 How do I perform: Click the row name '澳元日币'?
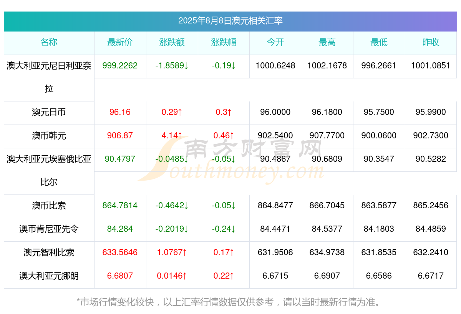click(x=49, y=112)
